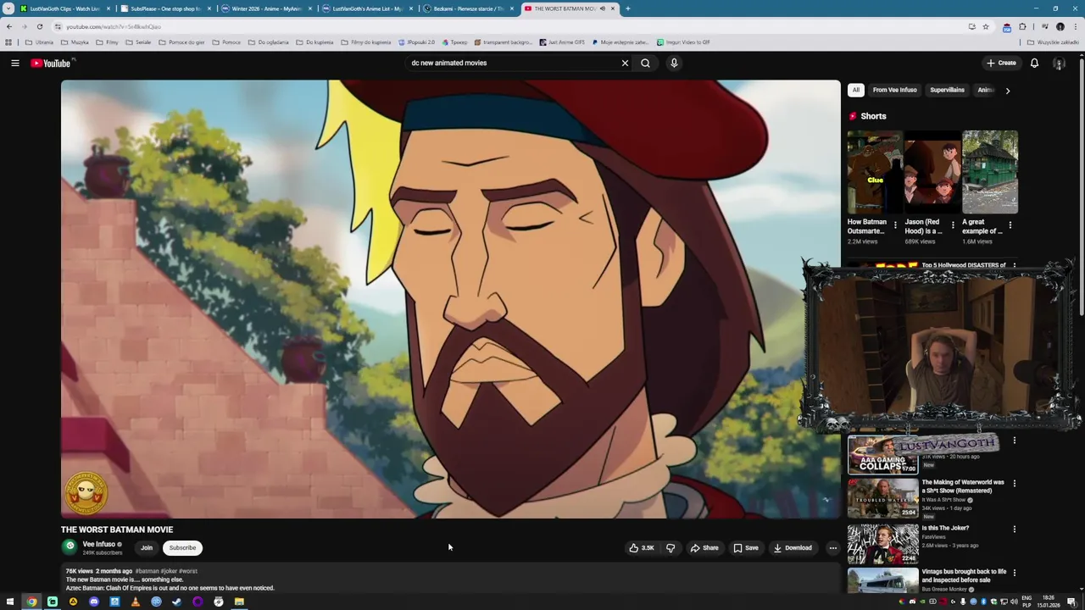The image size is (1085, 610).
Task: Open the Create menu
Action: click(1001, 63)
